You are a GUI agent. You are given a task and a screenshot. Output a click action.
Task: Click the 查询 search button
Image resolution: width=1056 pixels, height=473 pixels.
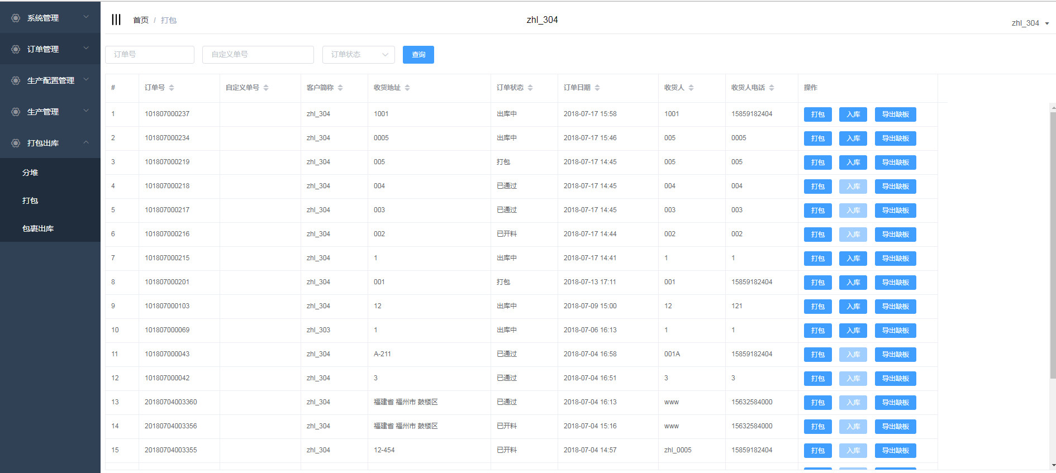click(x=418, y=55)
